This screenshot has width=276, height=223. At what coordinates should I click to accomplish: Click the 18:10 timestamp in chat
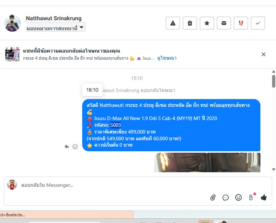[x=137, y=78]
